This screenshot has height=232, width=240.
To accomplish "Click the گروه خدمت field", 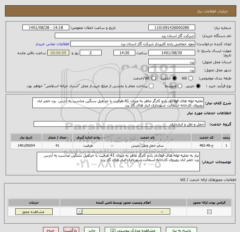I will tap(119, 124).
